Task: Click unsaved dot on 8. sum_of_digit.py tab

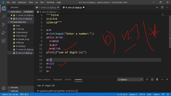Action: (84, 7)
